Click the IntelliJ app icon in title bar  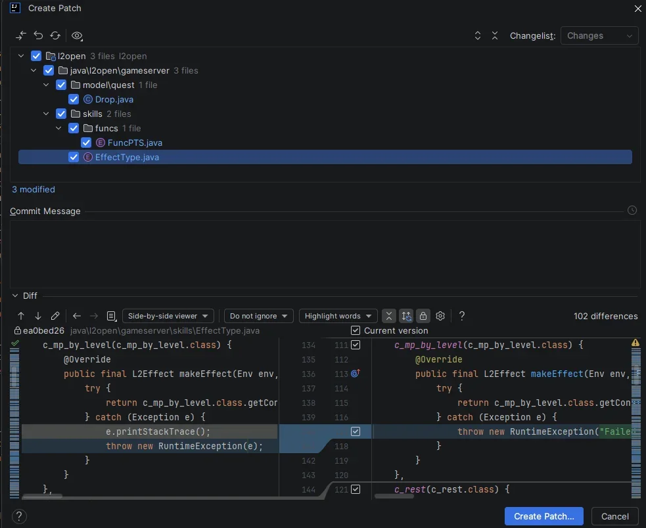(x=15, y=8)
